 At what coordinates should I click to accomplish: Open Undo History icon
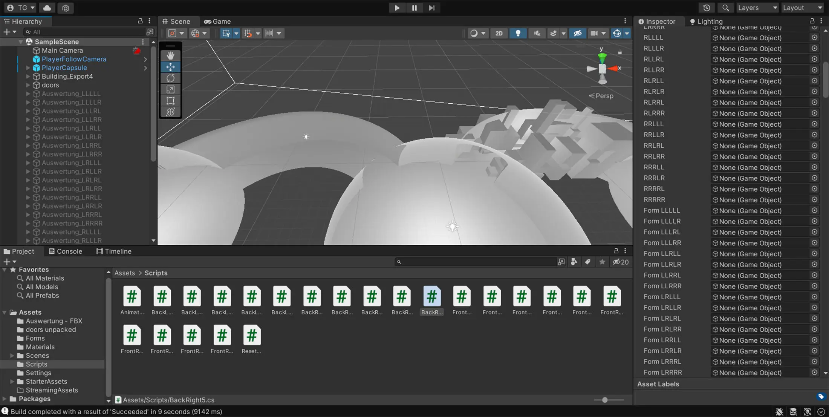tap(707, 8)
